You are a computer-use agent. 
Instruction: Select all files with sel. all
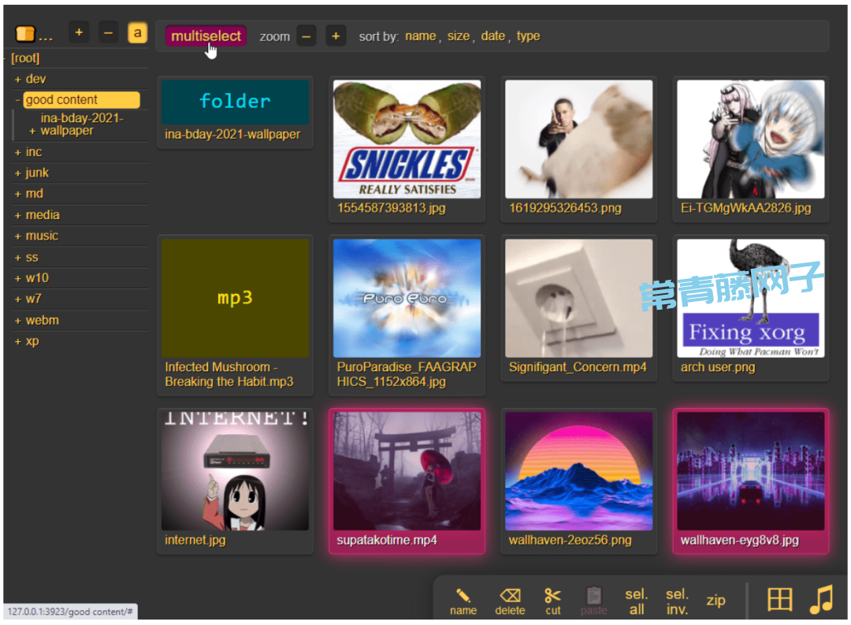636,601
